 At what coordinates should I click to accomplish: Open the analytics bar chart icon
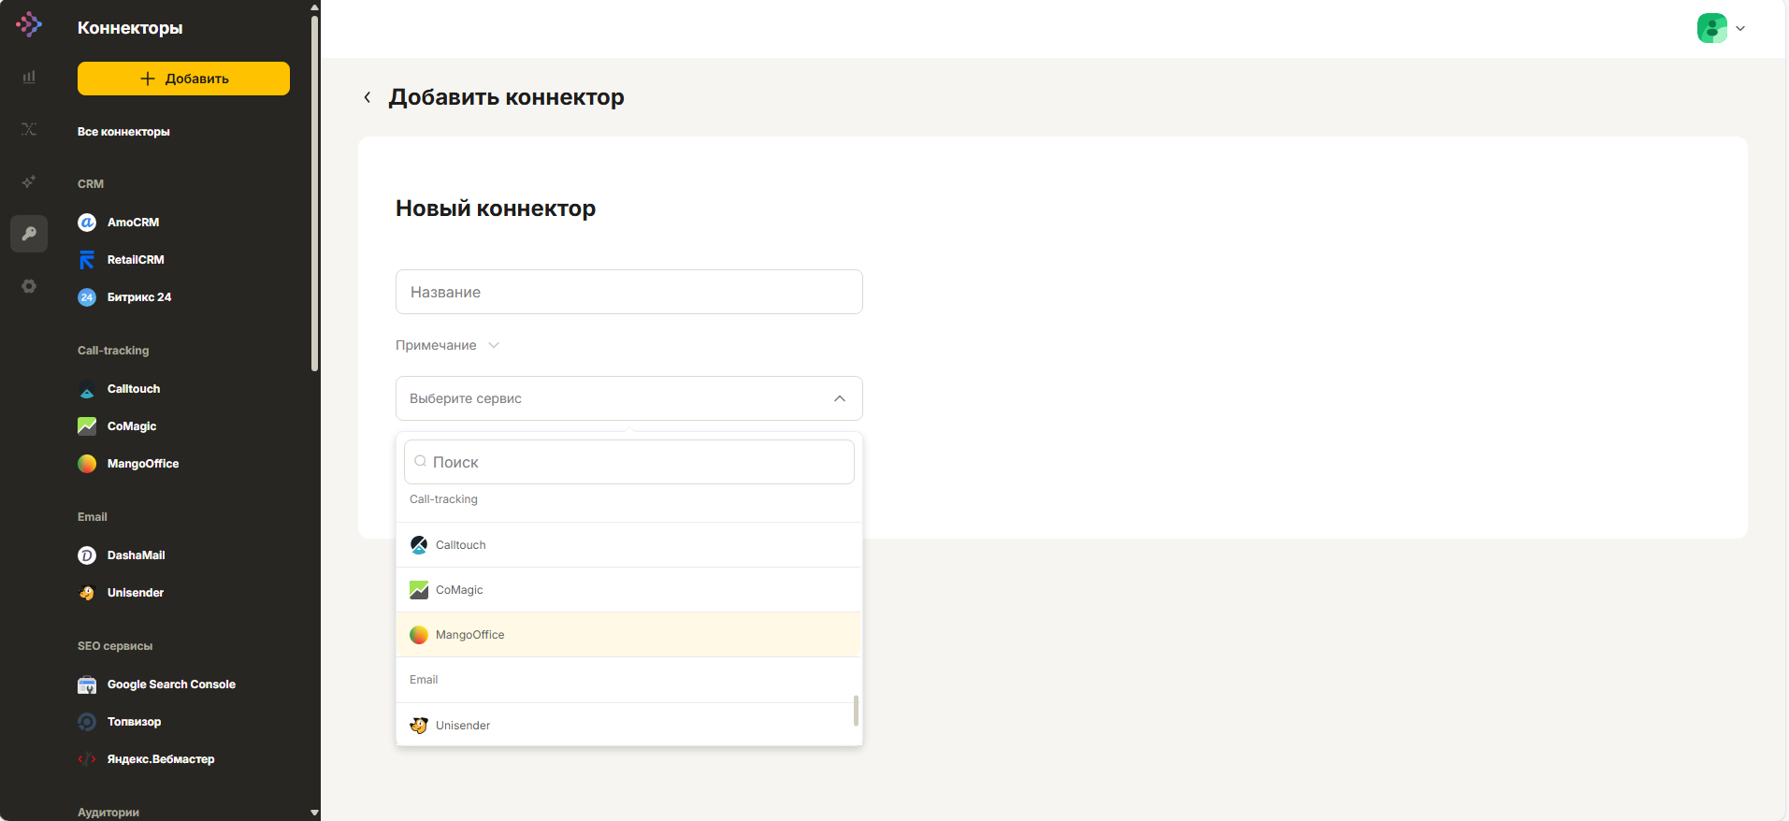29,77
